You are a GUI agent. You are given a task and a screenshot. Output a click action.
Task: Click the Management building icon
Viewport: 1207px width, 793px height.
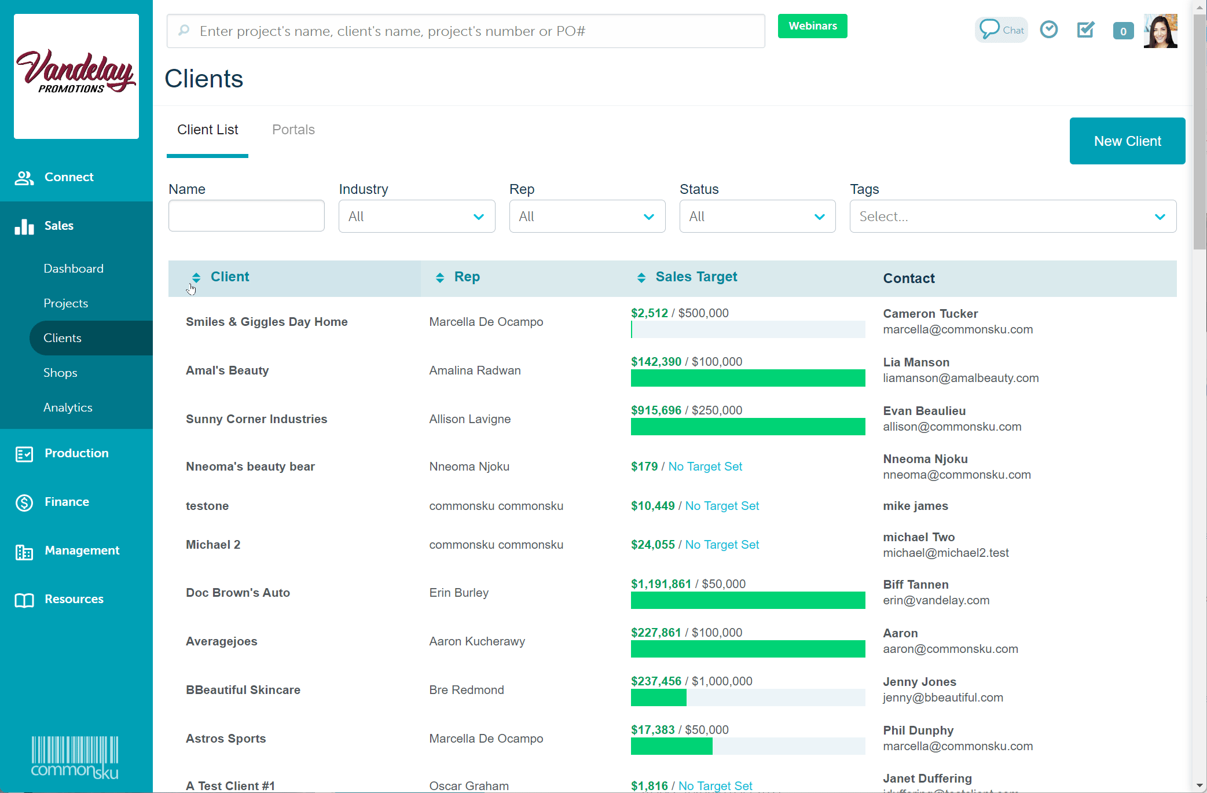click(x=24, y=552)
